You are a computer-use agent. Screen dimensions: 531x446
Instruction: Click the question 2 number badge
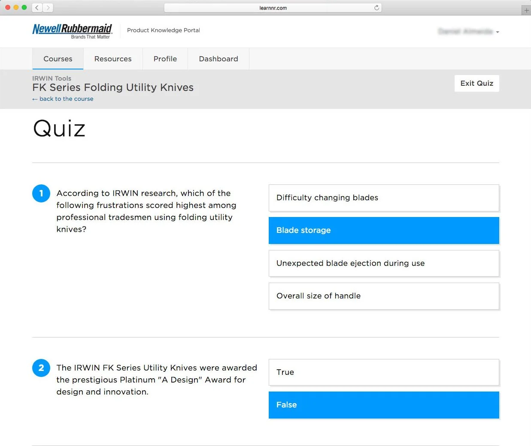click(41, 368)
